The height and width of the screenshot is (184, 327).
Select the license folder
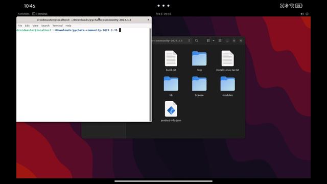[x=199, y=86]
